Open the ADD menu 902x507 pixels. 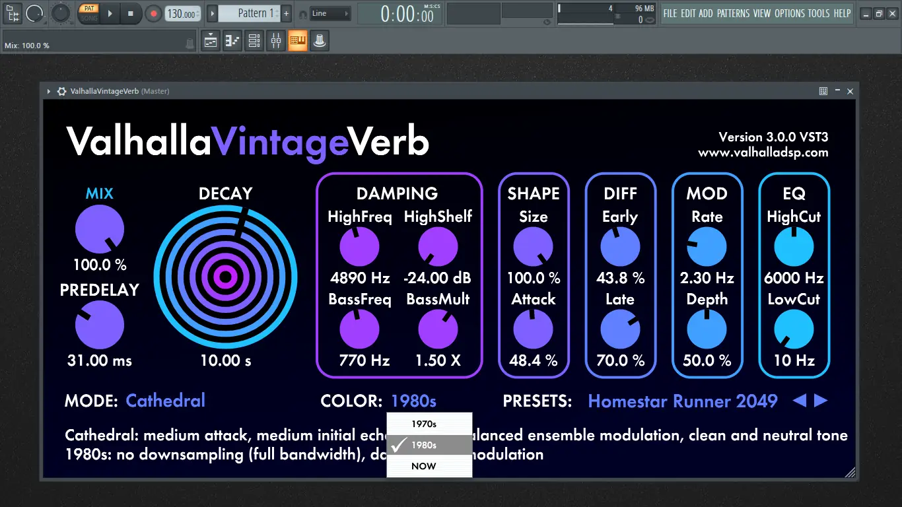coord(706,13)
